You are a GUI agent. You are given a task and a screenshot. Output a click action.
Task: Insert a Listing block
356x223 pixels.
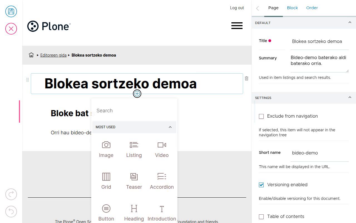click(134, 150)
